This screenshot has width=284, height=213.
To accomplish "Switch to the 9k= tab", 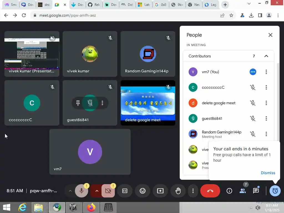I will [x=177, y=5].
